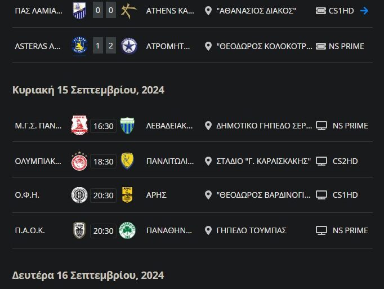Click the Asteras–Atromitos 1-2 score
The width and height of the screenshot is (384, 289).
[x=104, y=46]
